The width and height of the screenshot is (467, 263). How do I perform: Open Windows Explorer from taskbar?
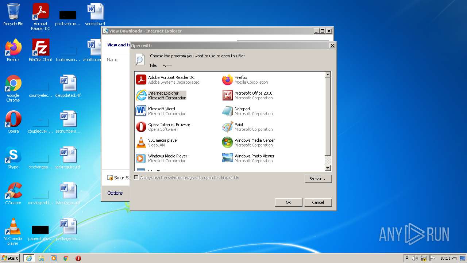(x=41, y=258)
